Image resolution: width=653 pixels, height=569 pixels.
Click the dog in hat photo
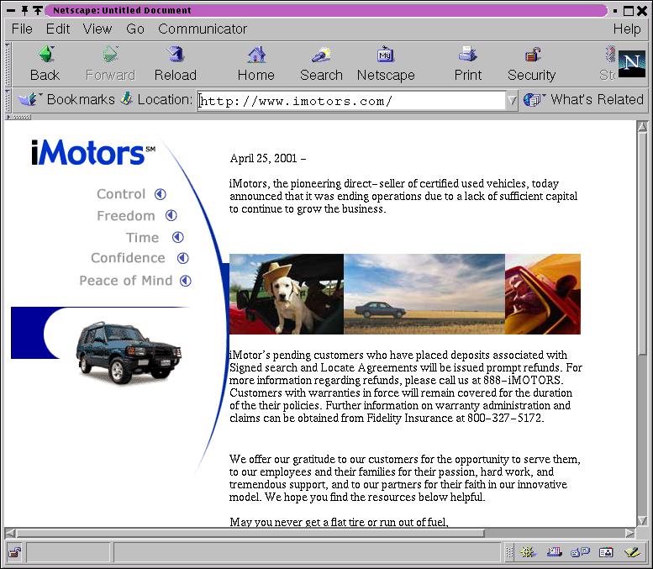click(x=287, y=294)
